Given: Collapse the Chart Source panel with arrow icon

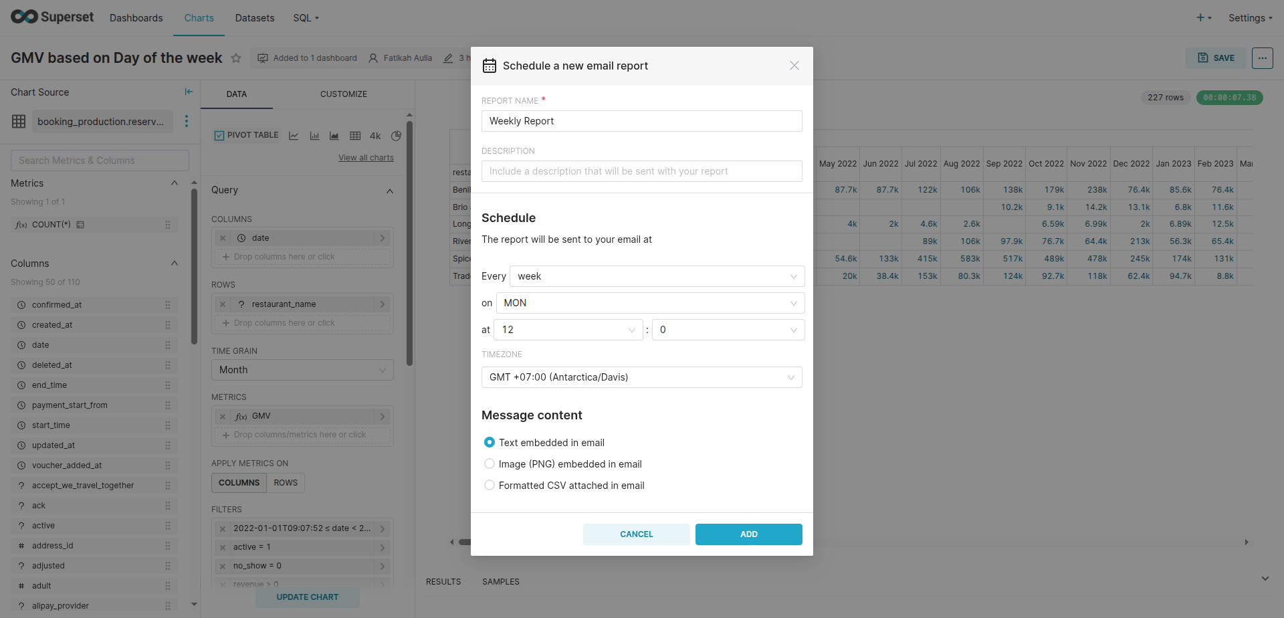Looking at the screenshot, I should coord(189,92).
